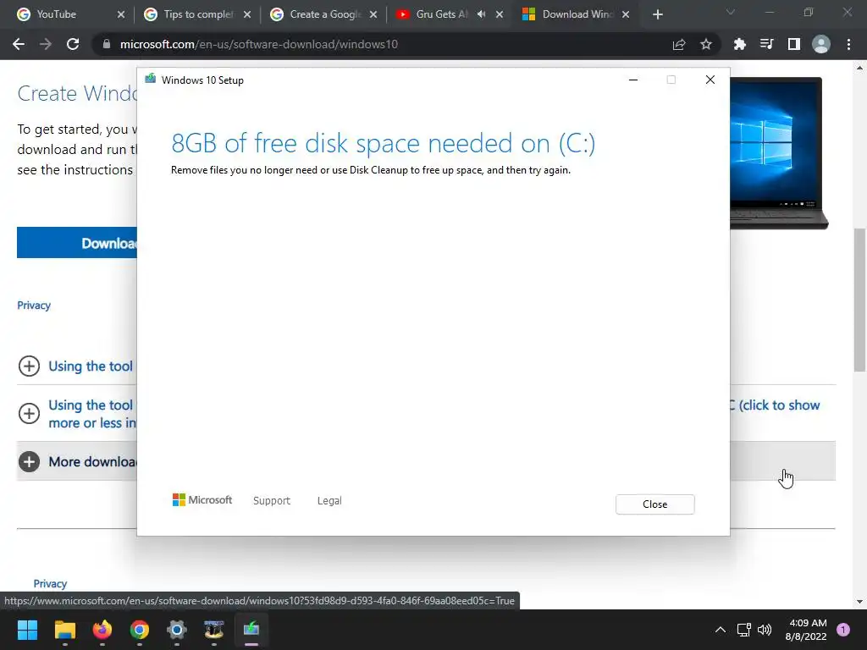Bookmark this page with the star
Viewport: 867px width, 650px height.
point(706,44)
